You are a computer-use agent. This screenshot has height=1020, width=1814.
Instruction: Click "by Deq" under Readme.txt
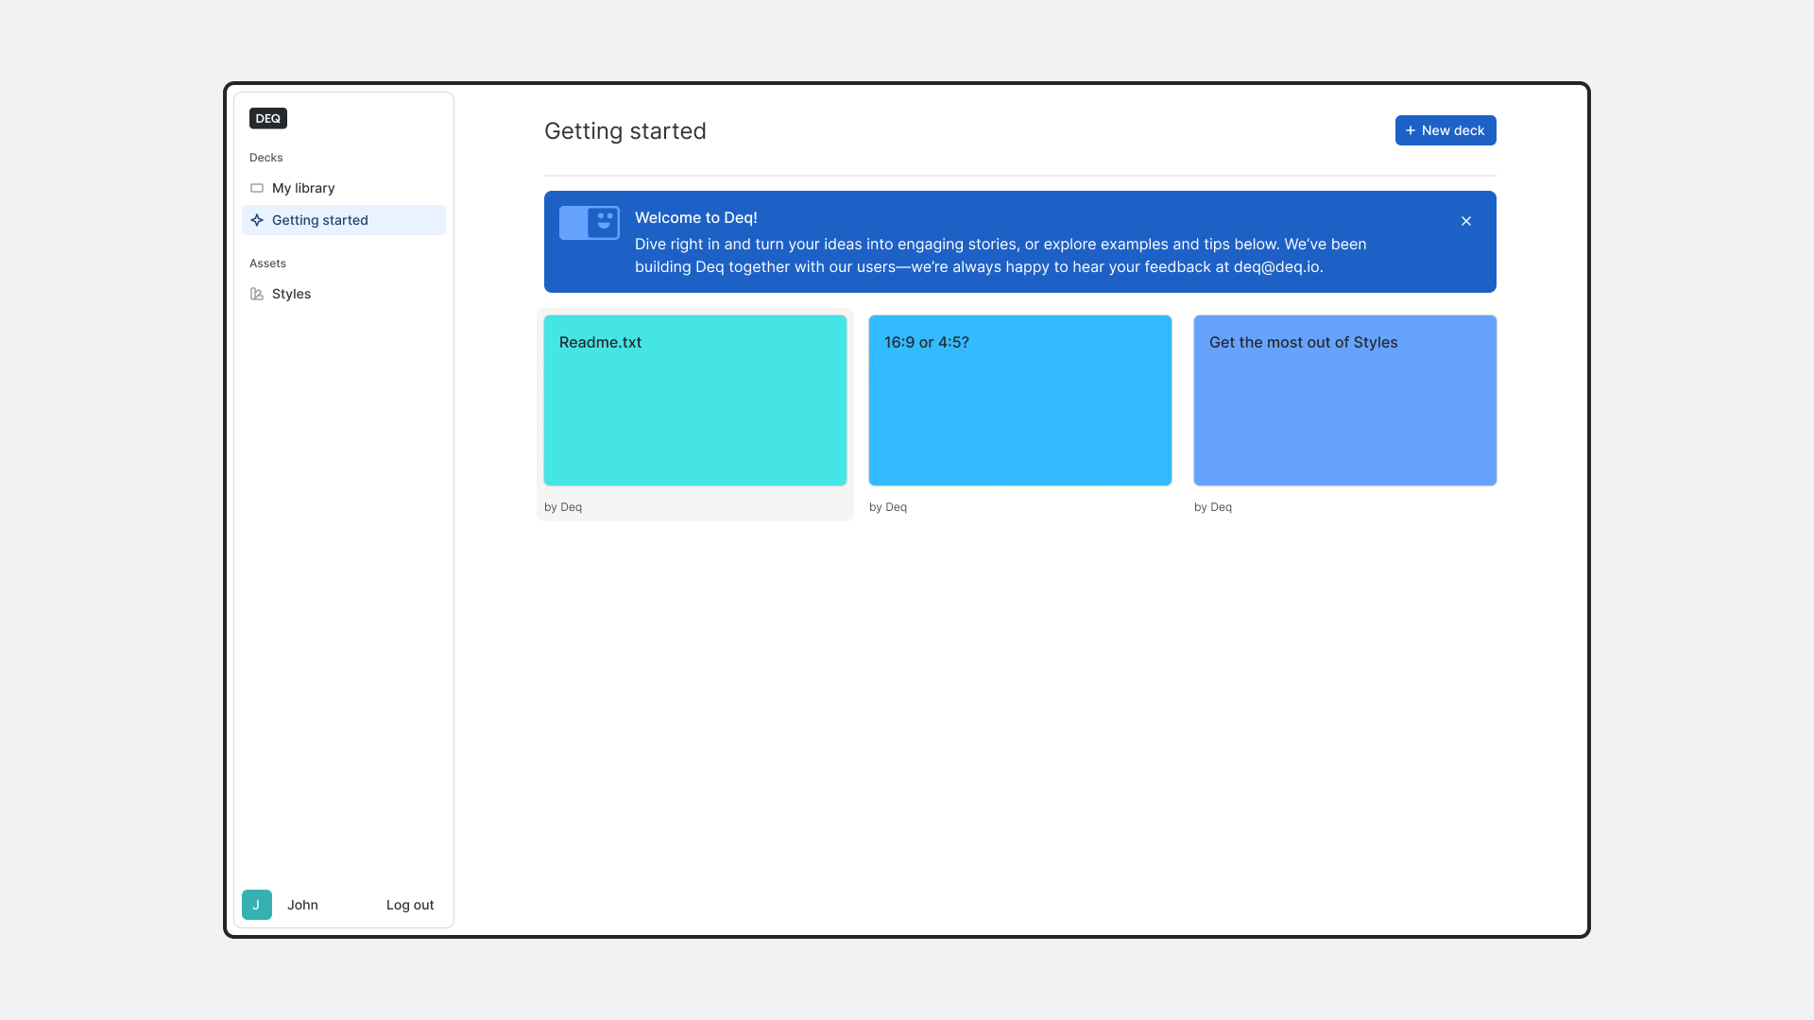coord(563,507)
